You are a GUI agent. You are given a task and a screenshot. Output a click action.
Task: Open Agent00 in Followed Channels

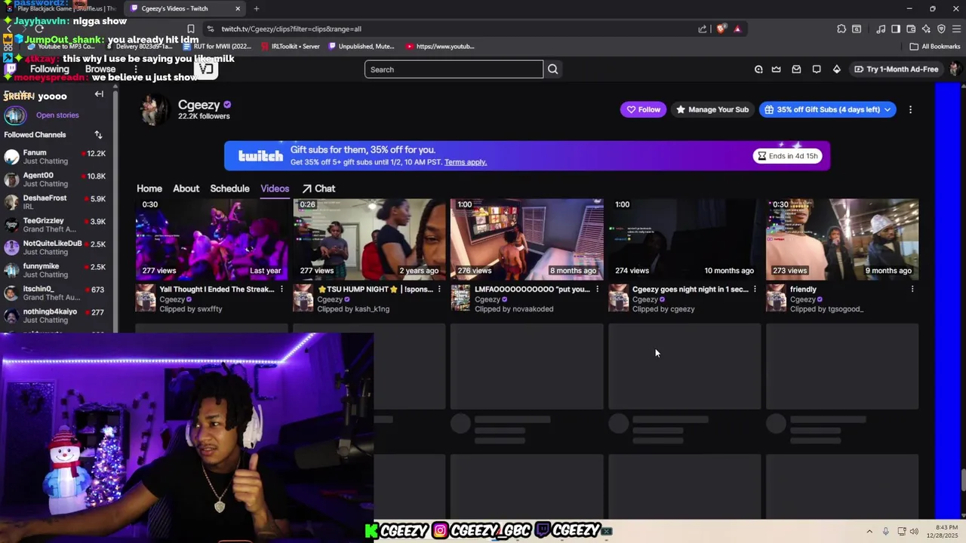(x=57, y=179)
